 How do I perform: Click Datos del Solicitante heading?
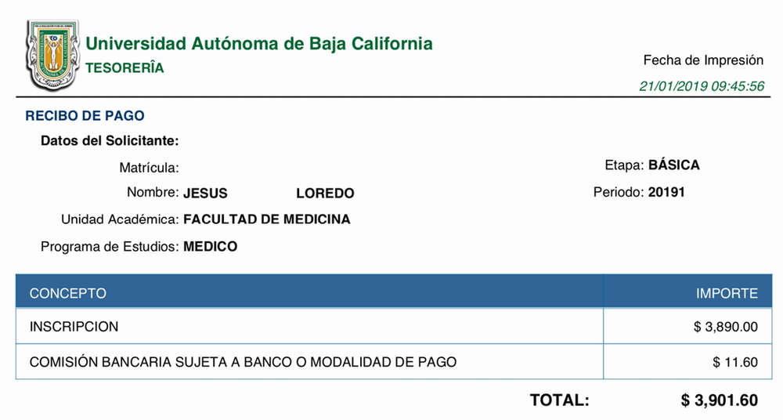pyautogui.click(x=110, y=141)
